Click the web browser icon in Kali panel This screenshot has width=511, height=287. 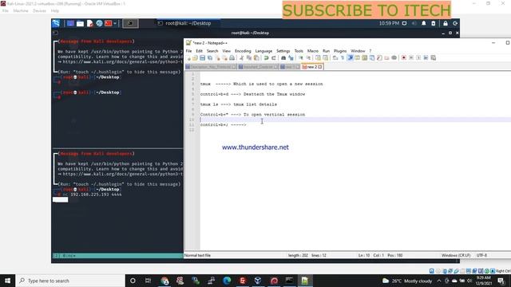99,23
